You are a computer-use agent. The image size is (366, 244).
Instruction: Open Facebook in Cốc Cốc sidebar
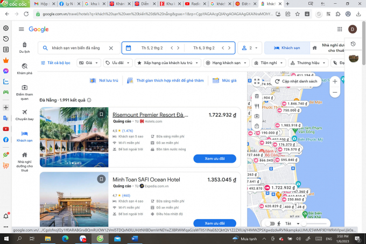[x=6, y=140]
